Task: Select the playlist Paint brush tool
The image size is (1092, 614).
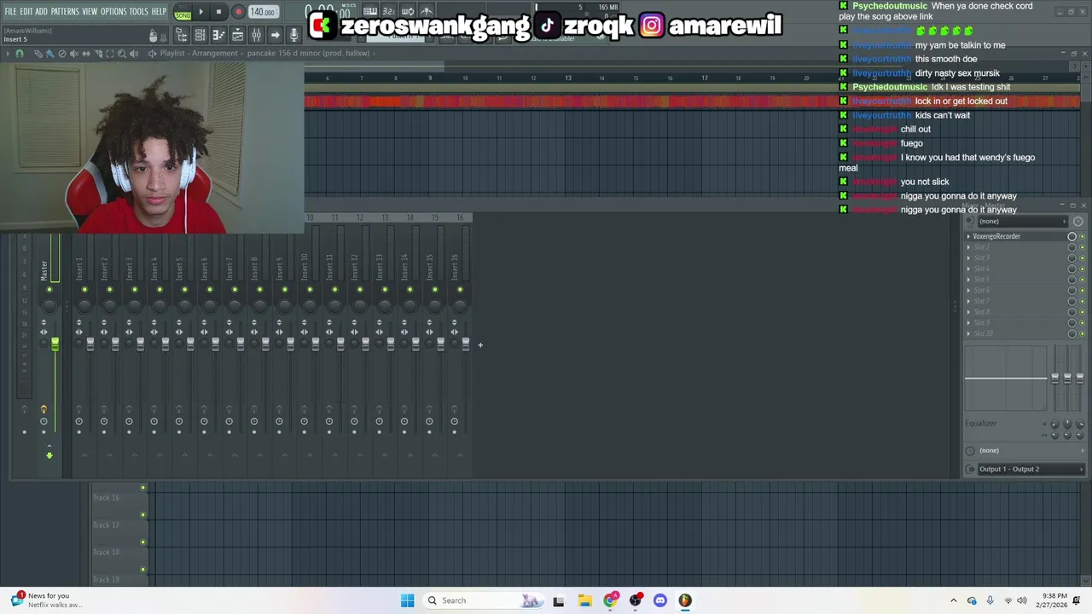Action: 49,54
